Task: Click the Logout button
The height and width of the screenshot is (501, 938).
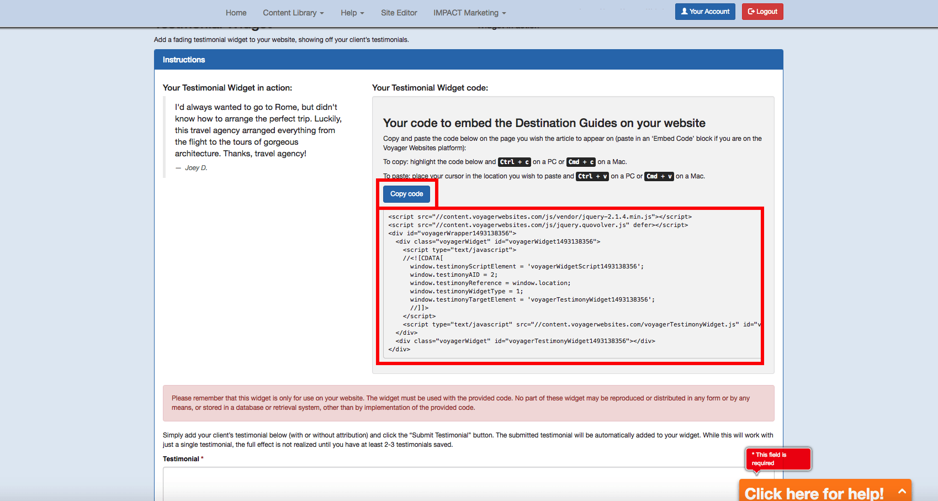Action: pyautogui.click(x=762, y=12)
